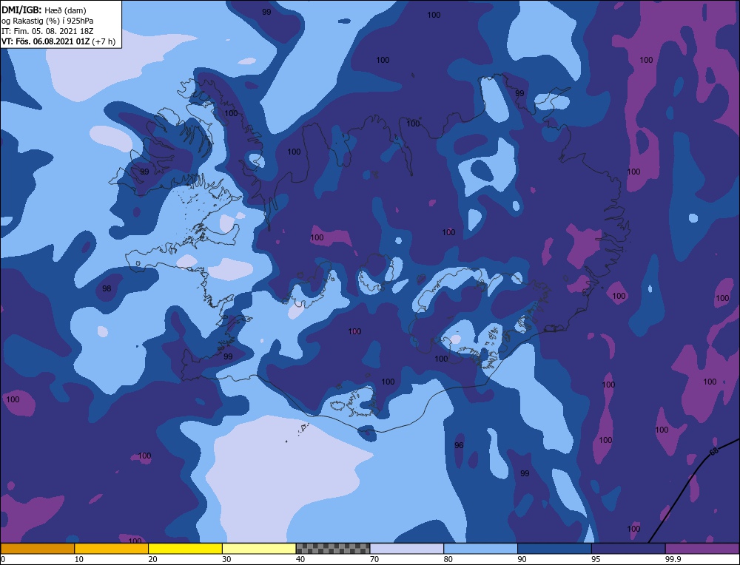The height and width of the screenshot is (565, 740).
Task: Click the '95' legend scale label
Action: tap(596, 559)
